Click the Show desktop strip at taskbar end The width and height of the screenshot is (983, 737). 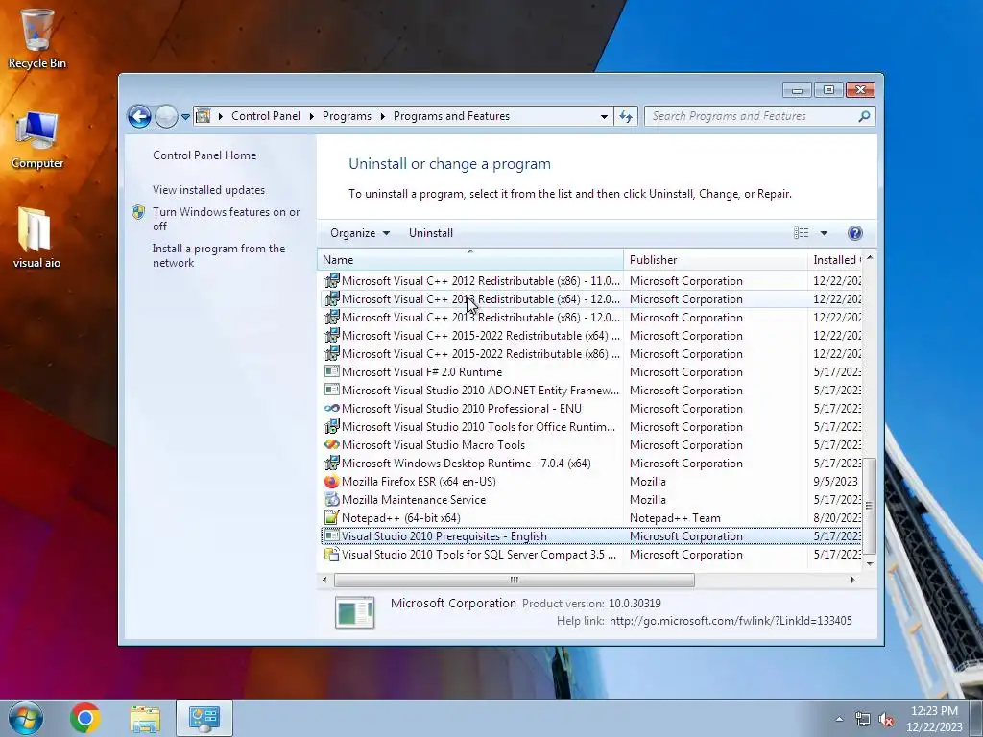point(976,718)
